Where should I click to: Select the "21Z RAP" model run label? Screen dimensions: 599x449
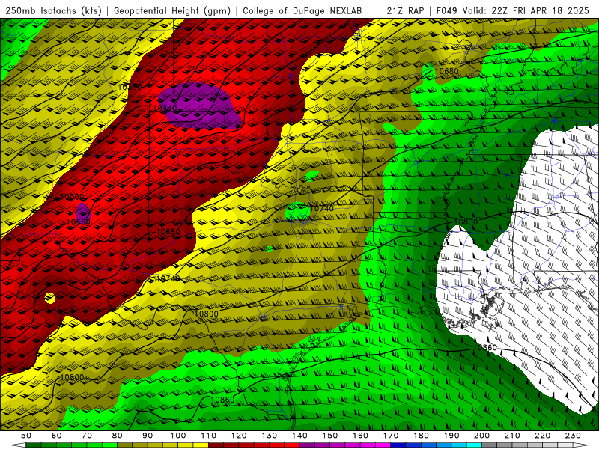pos(405,11)
